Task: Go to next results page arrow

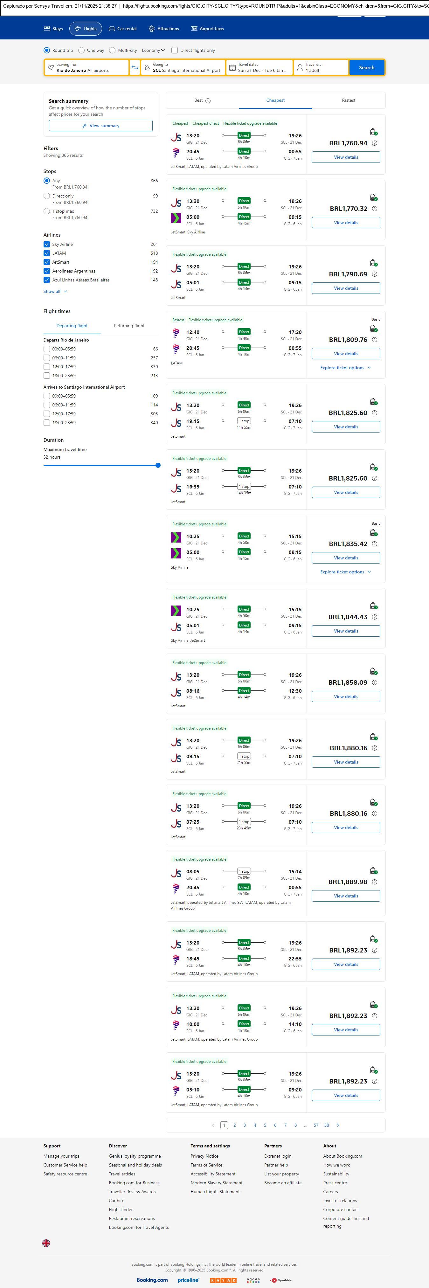Action: point(337,1125)
